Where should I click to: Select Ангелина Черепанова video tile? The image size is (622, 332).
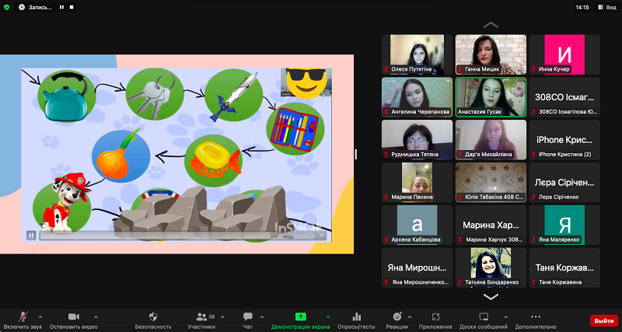tap(417, 97)
